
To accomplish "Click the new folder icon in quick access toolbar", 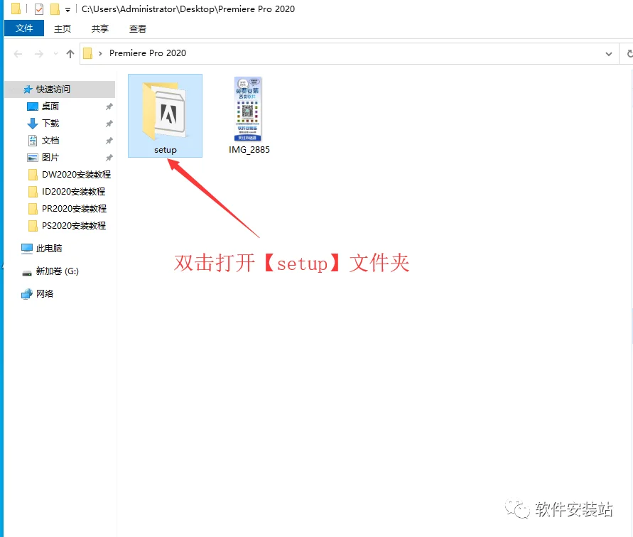I will coord(55,9).
